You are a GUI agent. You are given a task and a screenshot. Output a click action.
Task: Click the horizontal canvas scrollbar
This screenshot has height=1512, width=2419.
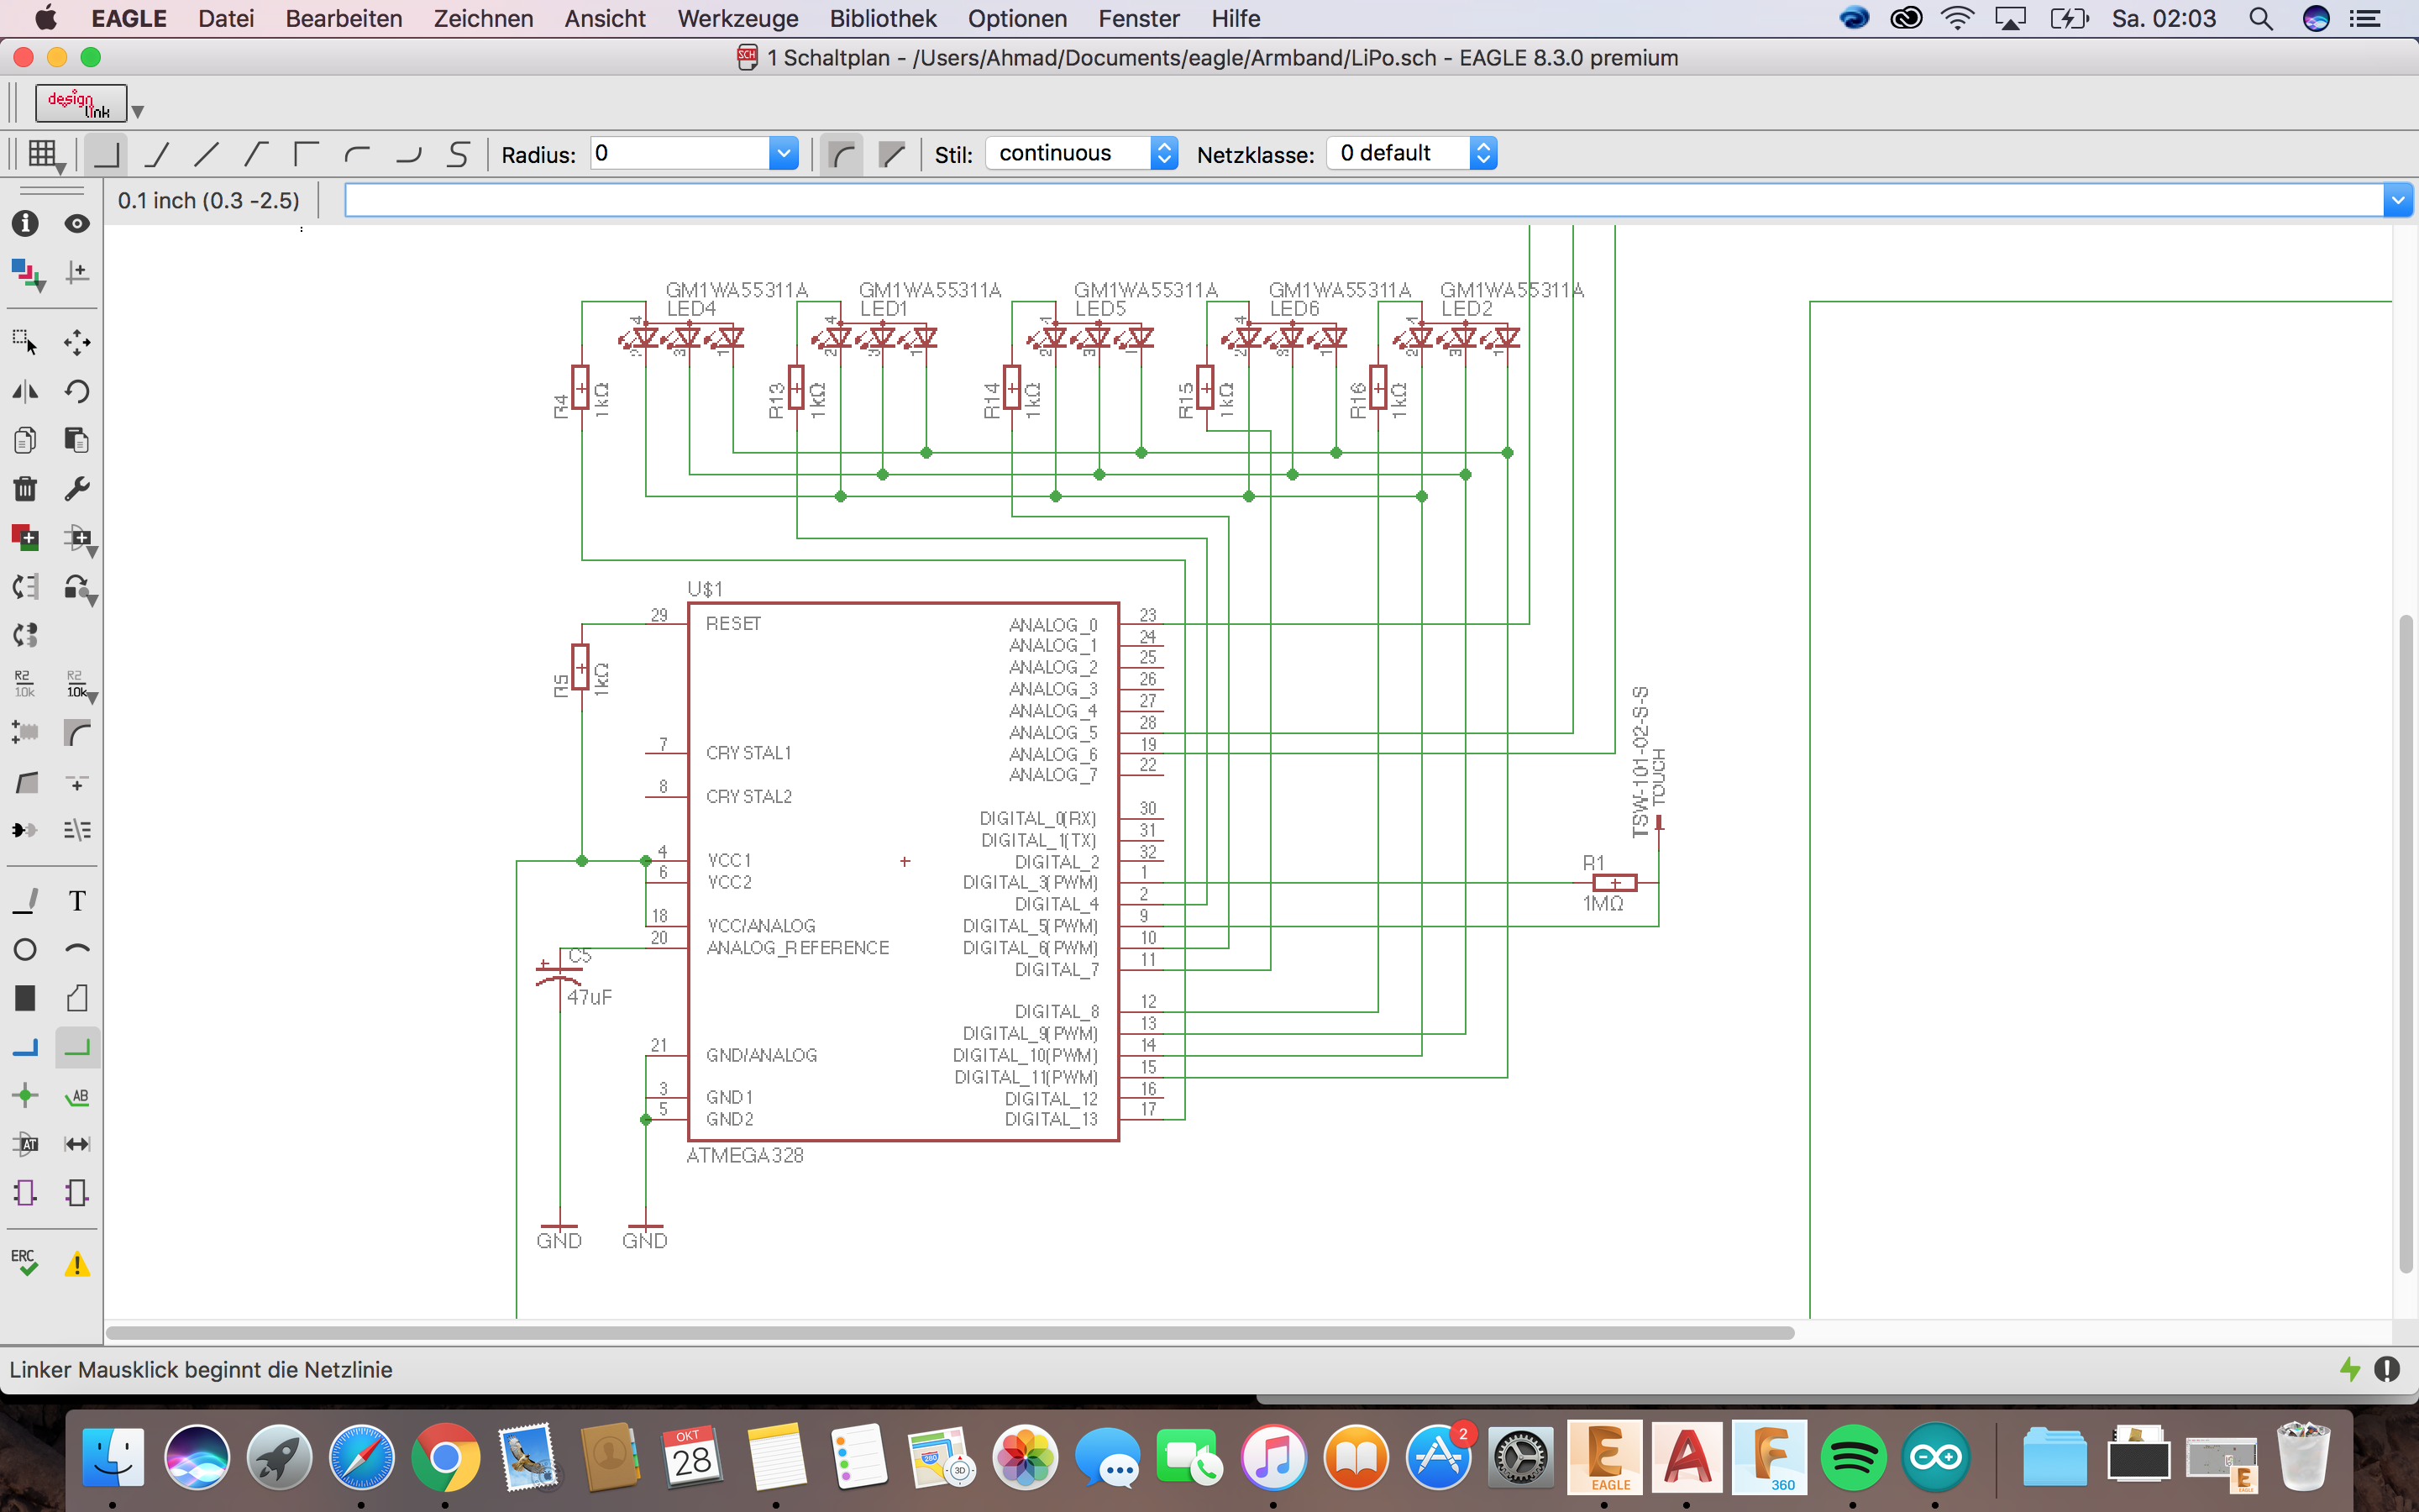pos(950,1332)
